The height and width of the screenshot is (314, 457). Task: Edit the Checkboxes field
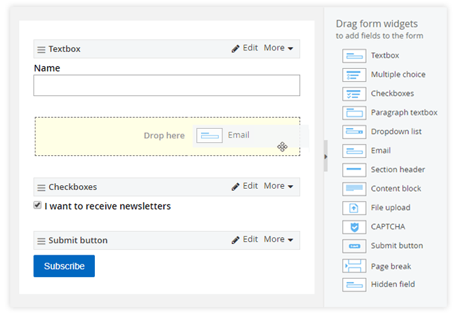245,186
